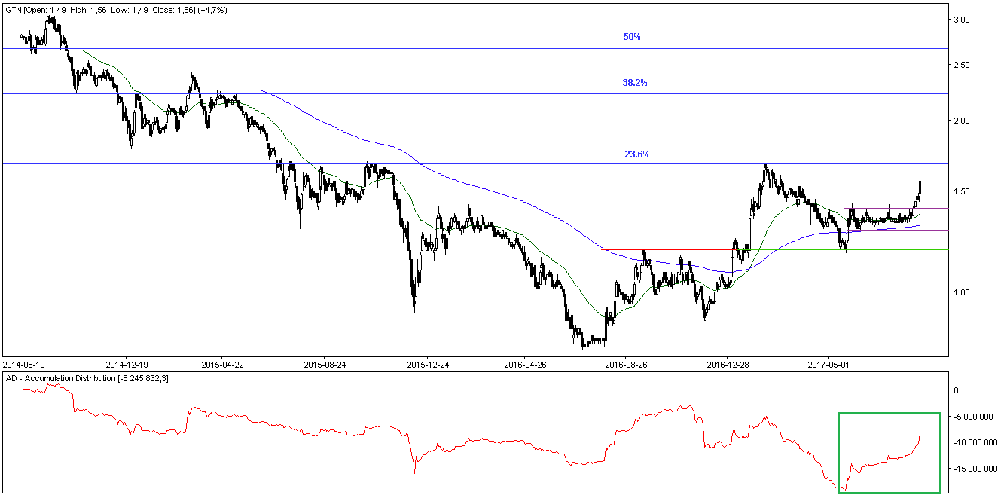The width and height of the screenshot is (1001, 495).
Task: Click the 2015-12-24 date label
Action: tap(428, 364)
